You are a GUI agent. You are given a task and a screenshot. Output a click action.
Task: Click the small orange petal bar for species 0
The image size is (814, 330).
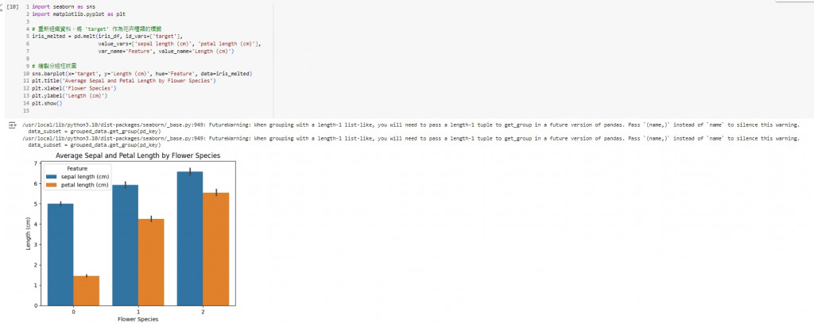point(86,290)
